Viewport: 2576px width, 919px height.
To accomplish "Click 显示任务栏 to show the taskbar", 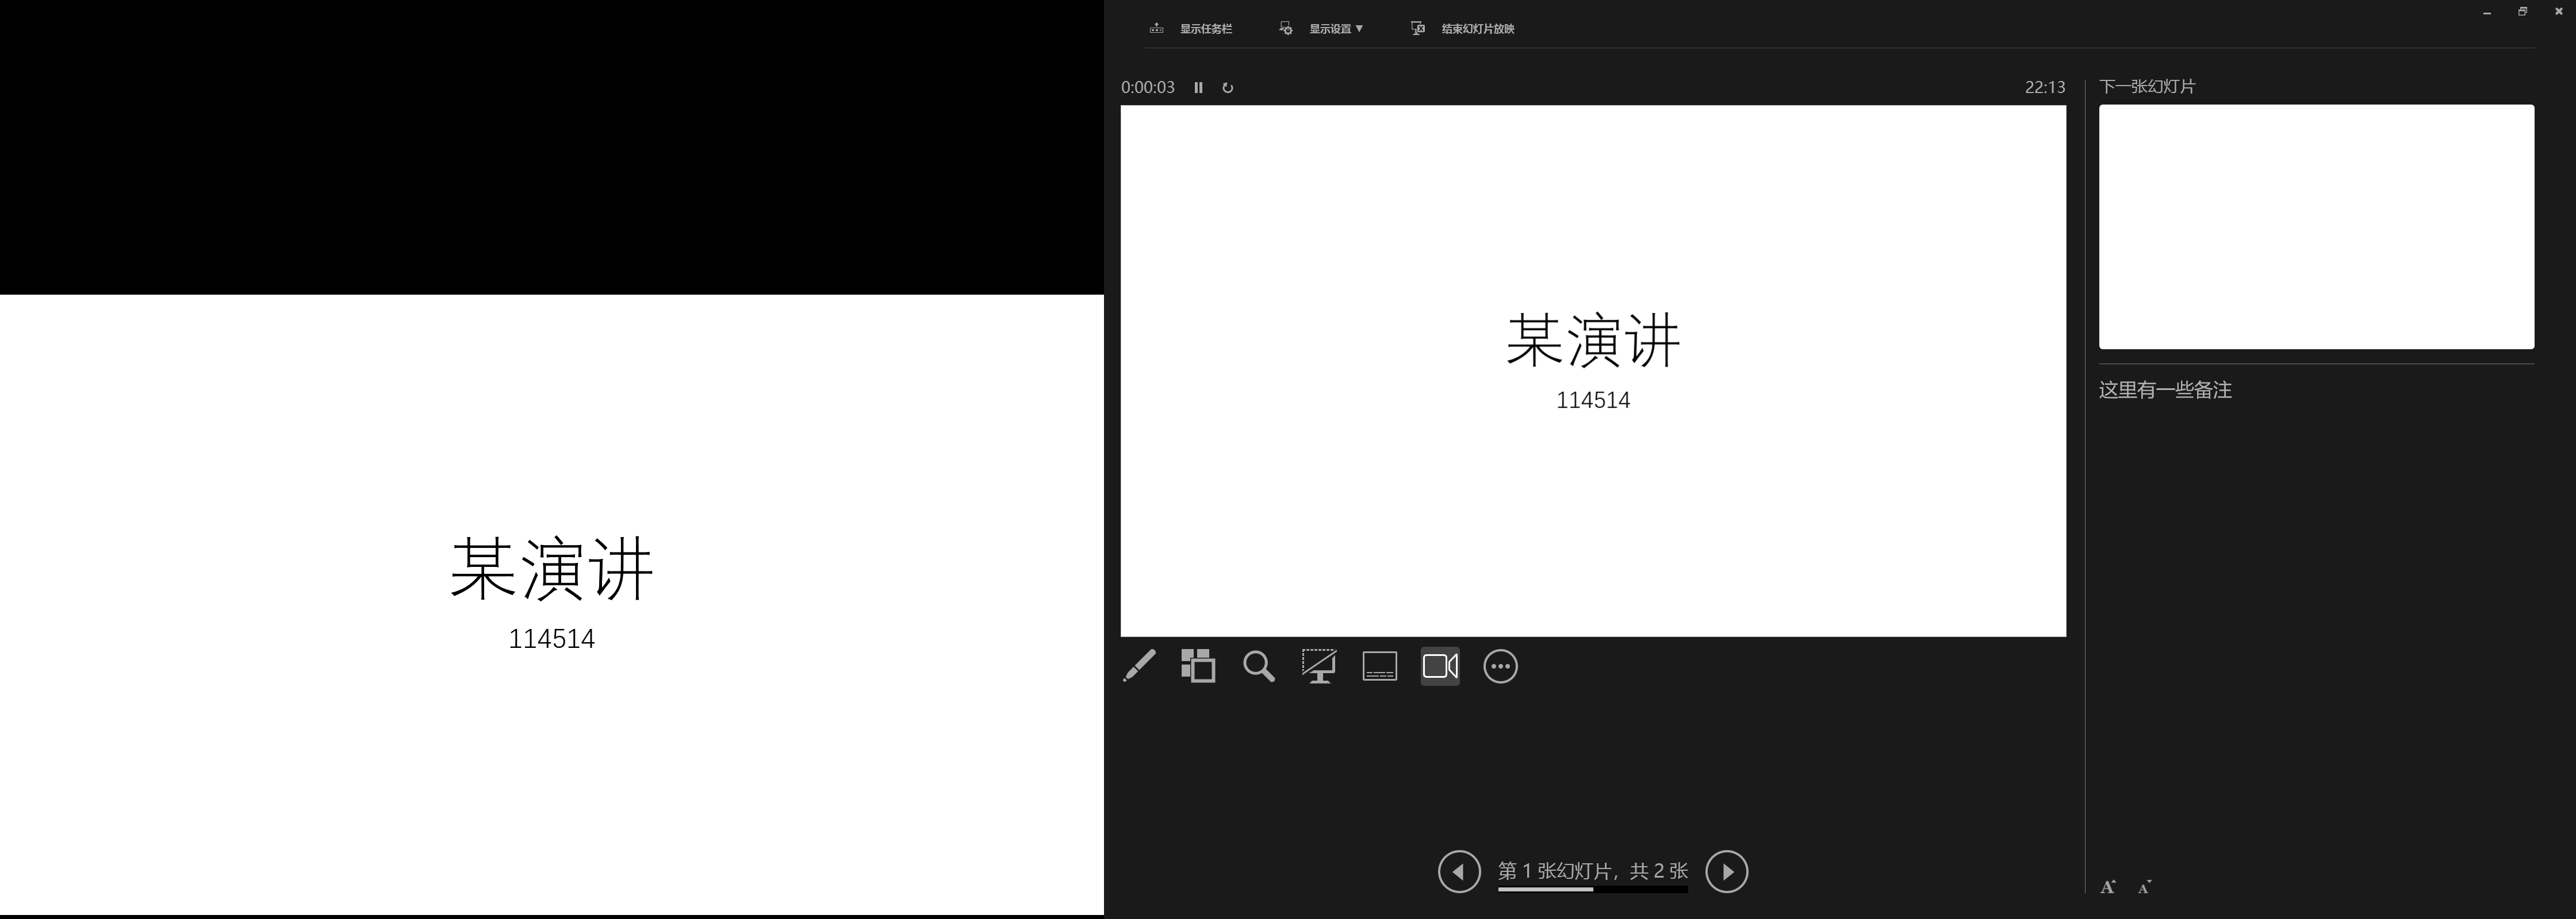I will tap(1205, 28).
